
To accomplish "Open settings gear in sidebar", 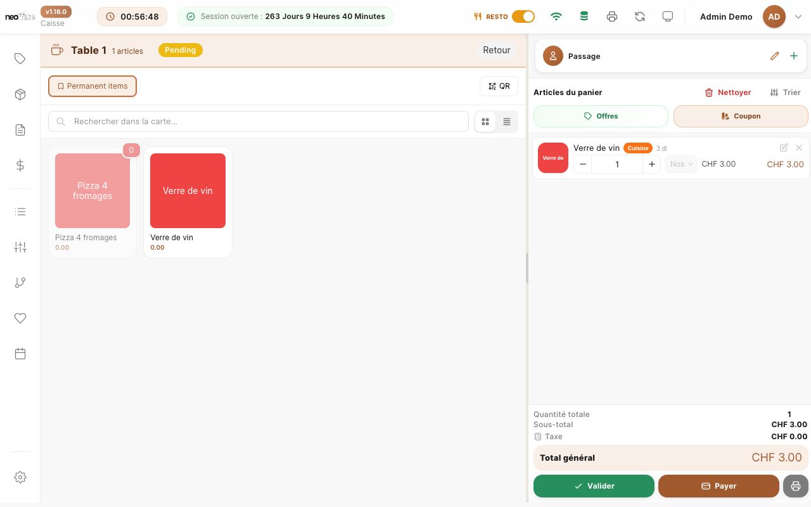I will [x=20, y=477].
